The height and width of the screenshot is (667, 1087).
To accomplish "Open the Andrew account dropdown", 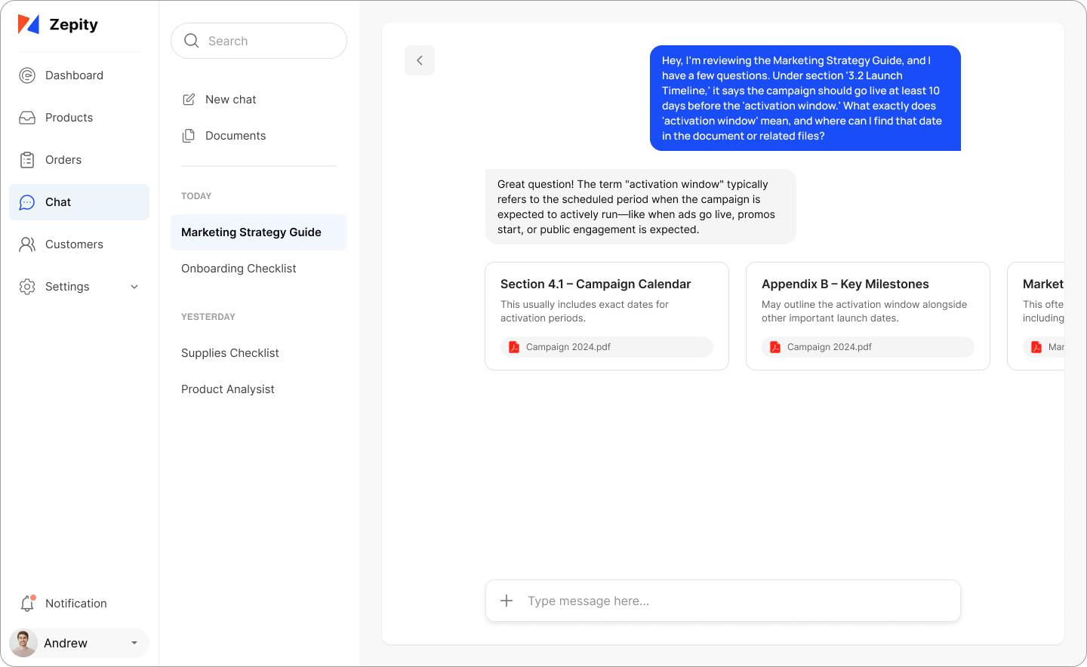I will (x=134, y=643).
